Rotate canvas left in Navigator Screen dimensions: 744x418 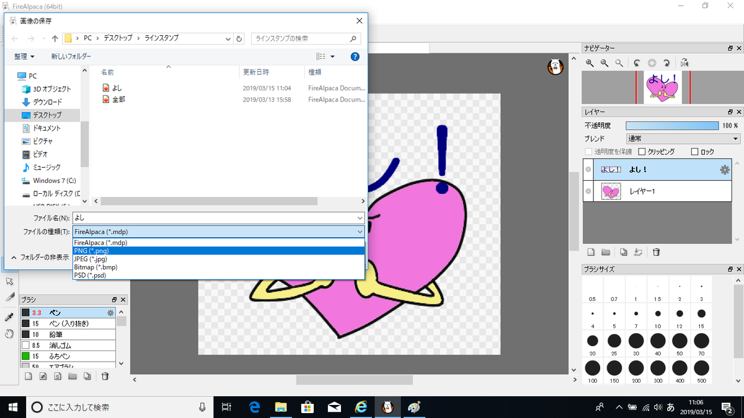point(637,63)
